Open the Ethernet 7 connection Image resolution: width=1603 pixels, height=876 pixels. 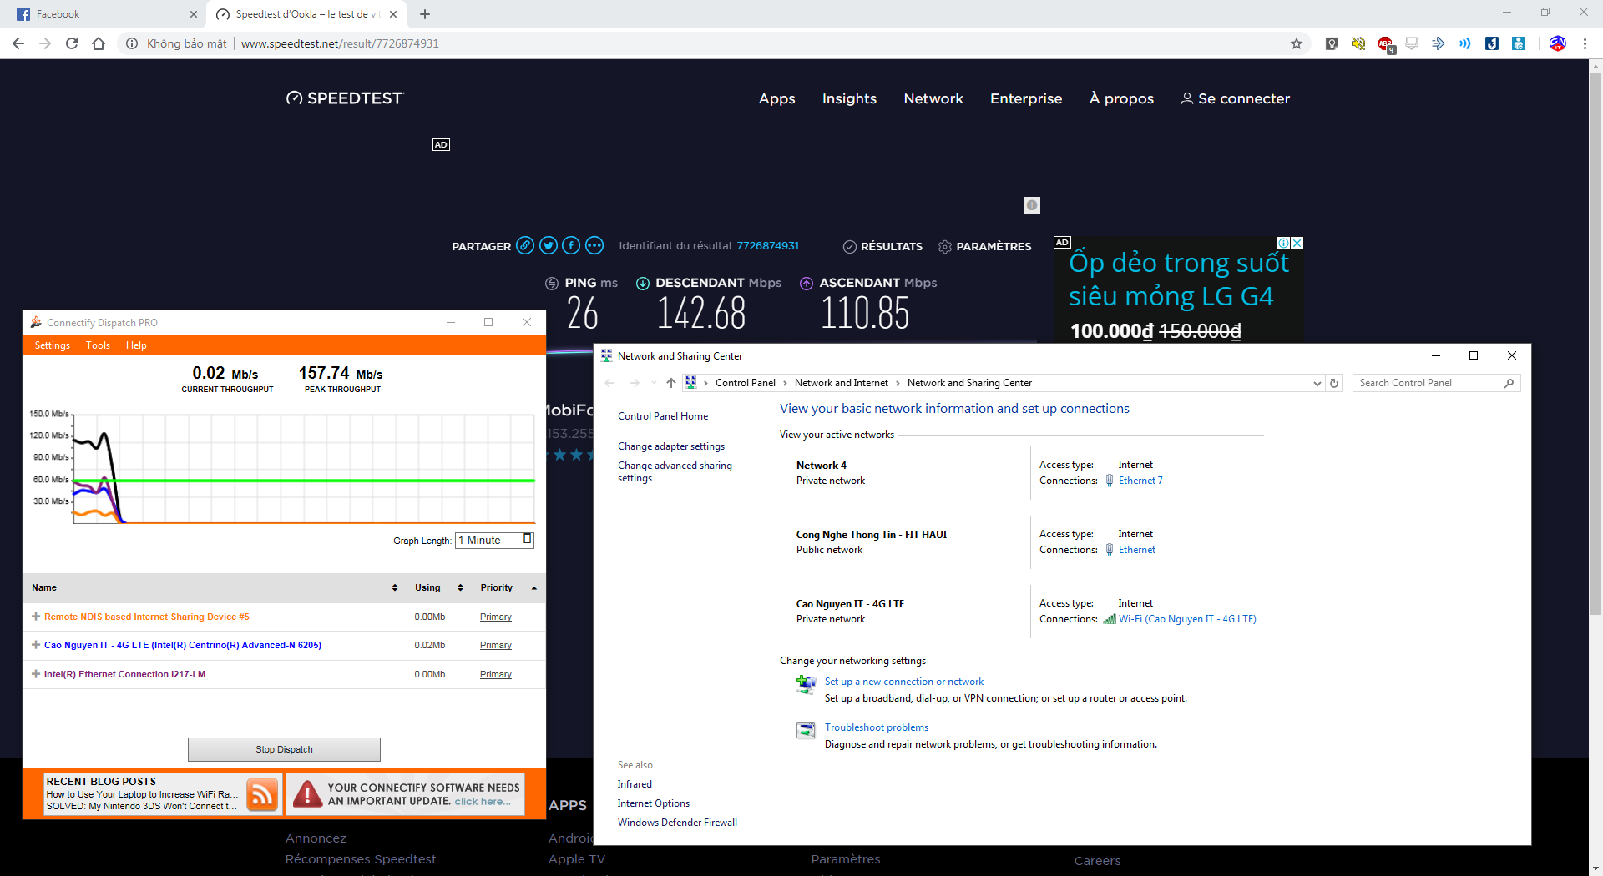1140,481
